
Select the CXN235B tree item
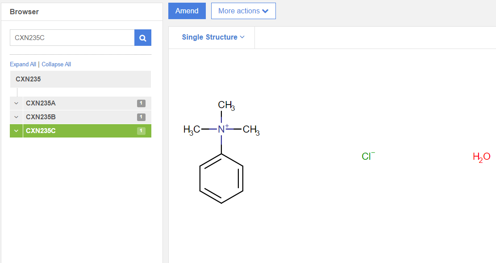[x=41, y=117]
